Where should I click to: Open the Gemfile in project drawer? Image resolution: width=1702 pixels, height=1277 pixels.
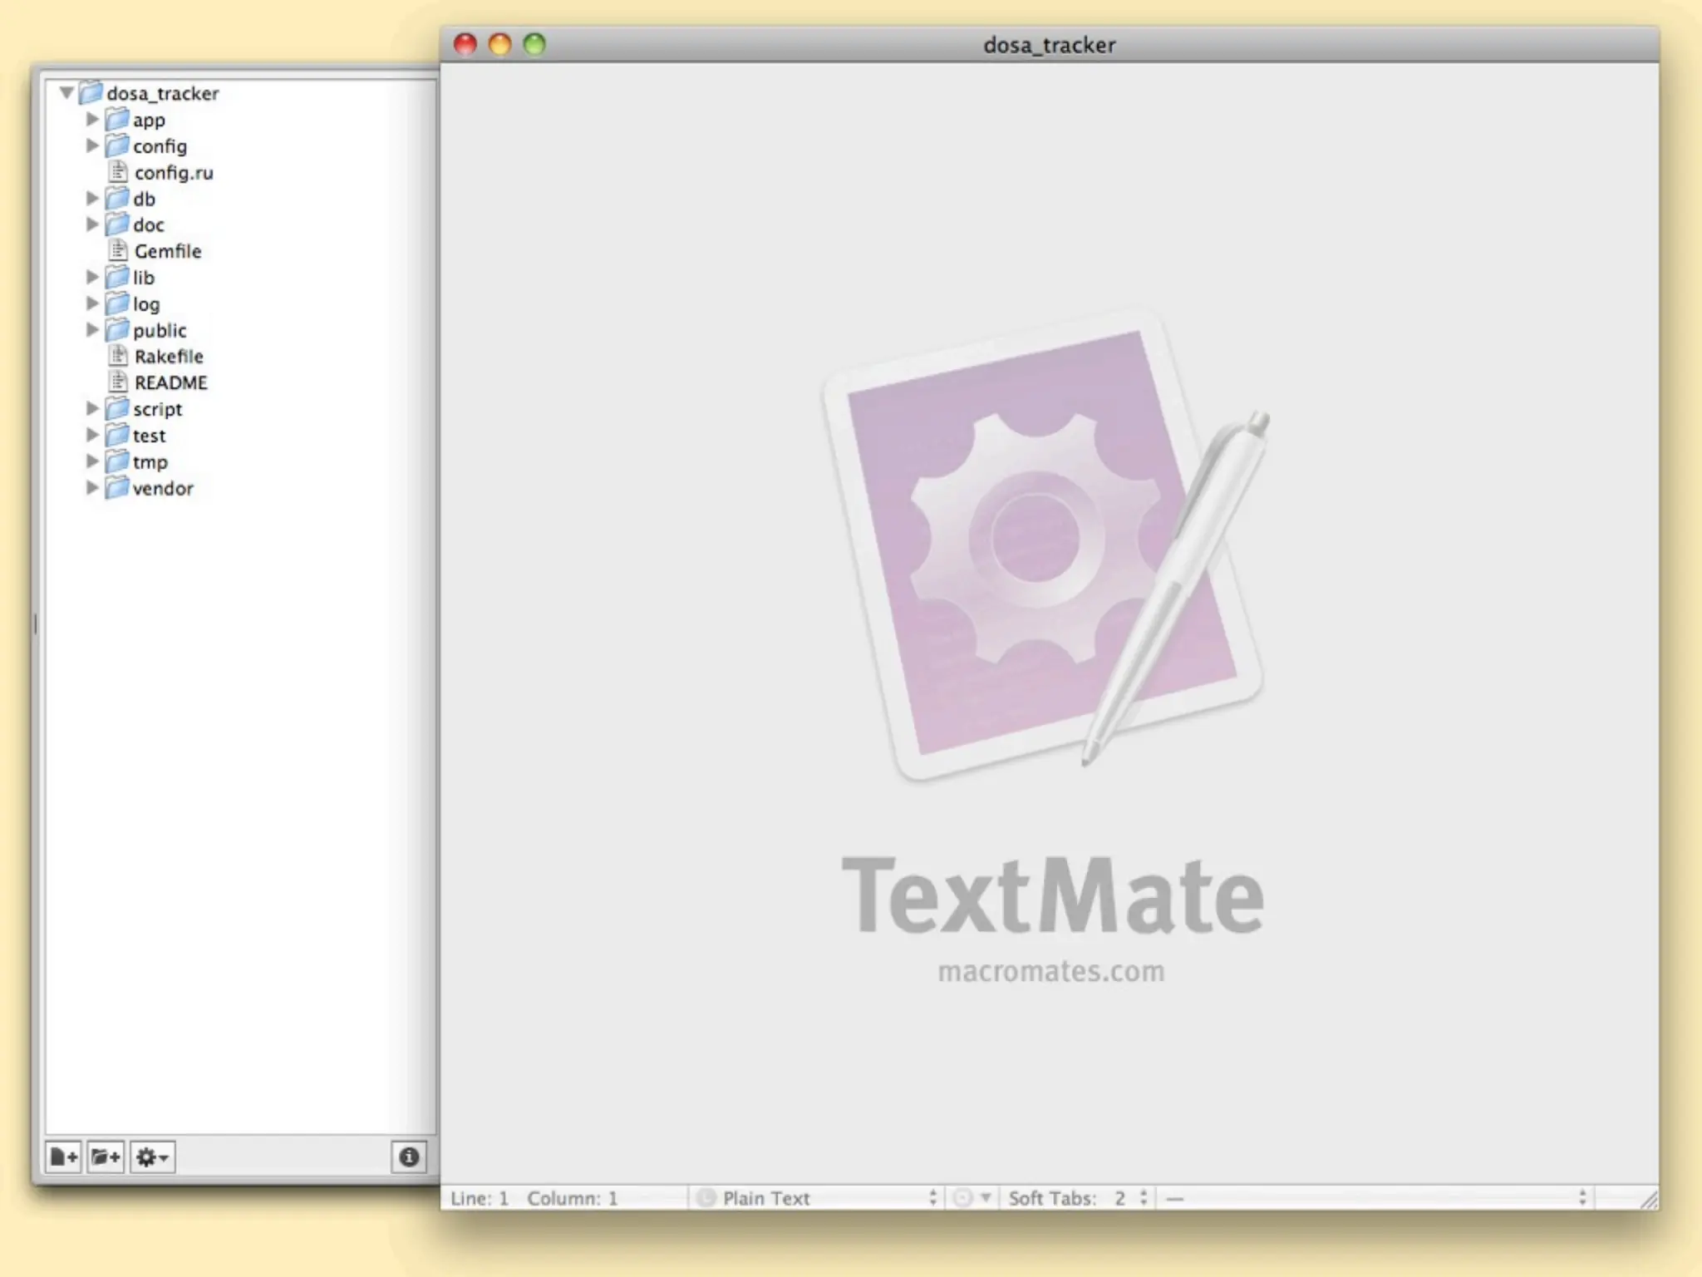167,251
